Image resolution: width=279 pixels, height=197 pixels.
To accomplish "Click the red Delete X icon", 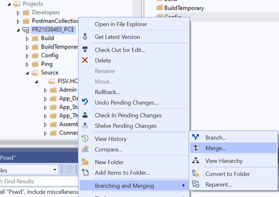I will 85,60.
